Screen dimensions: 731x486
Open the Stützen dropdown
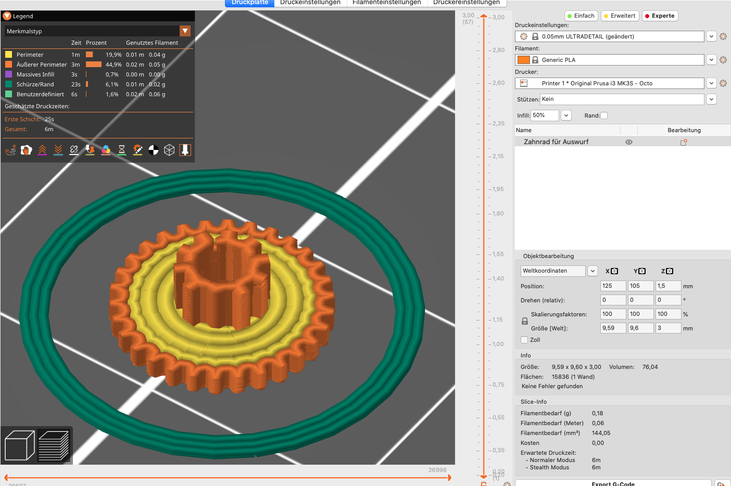pos(711,99)
